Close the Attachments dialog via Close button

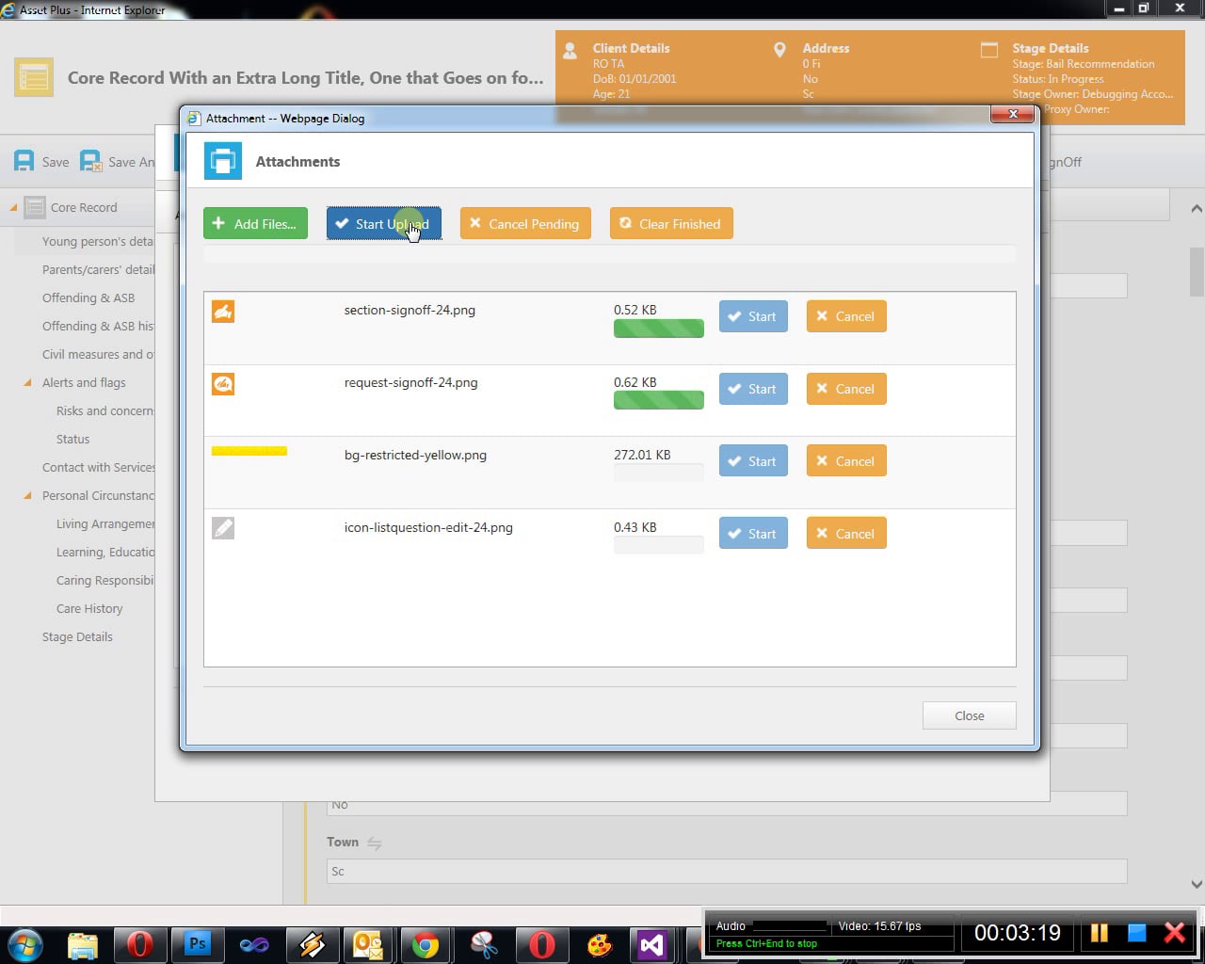click(x=969, y=715)
